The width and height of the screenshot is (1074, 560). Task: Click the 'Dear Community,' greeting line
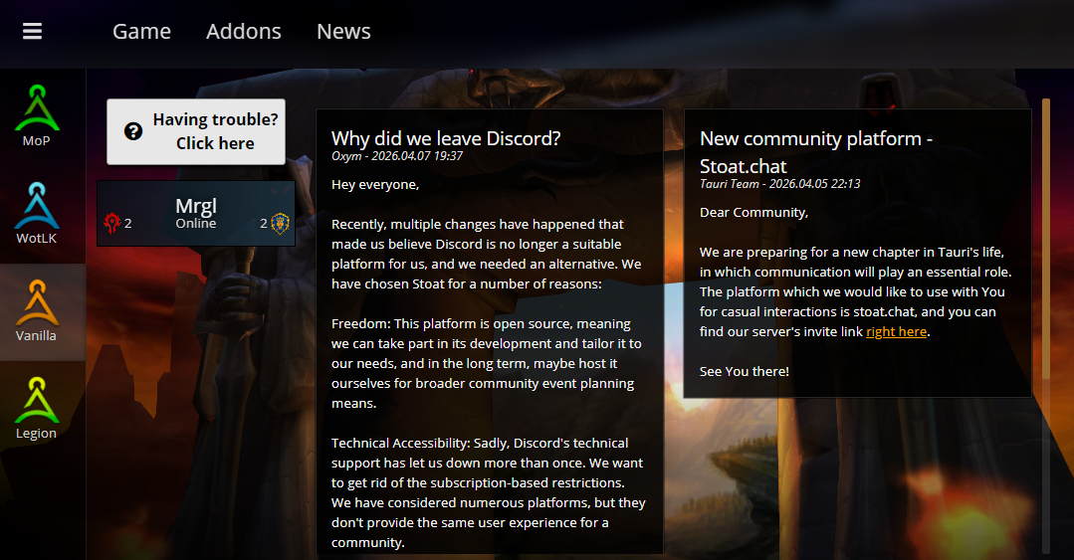point(754,213)
